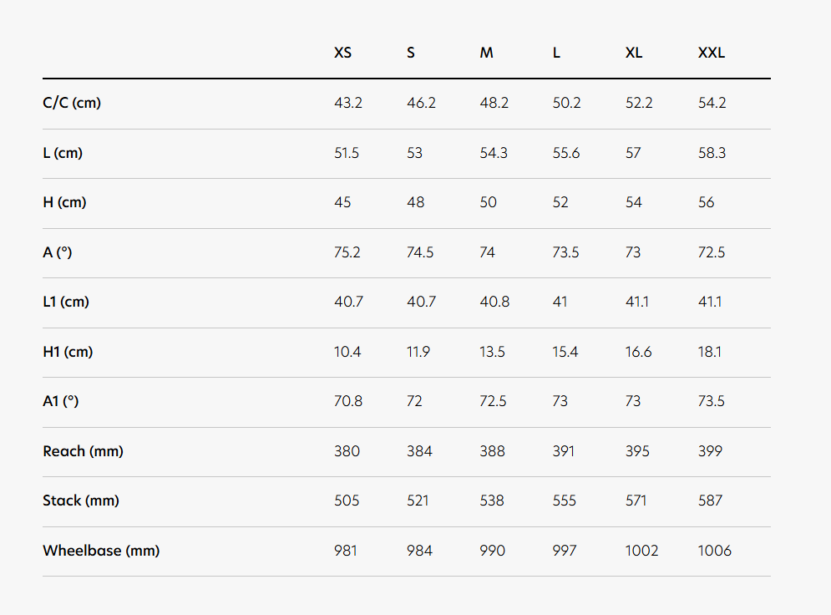Select the S size column header
This screenshot has height=615, width=831.
point(411,53)
